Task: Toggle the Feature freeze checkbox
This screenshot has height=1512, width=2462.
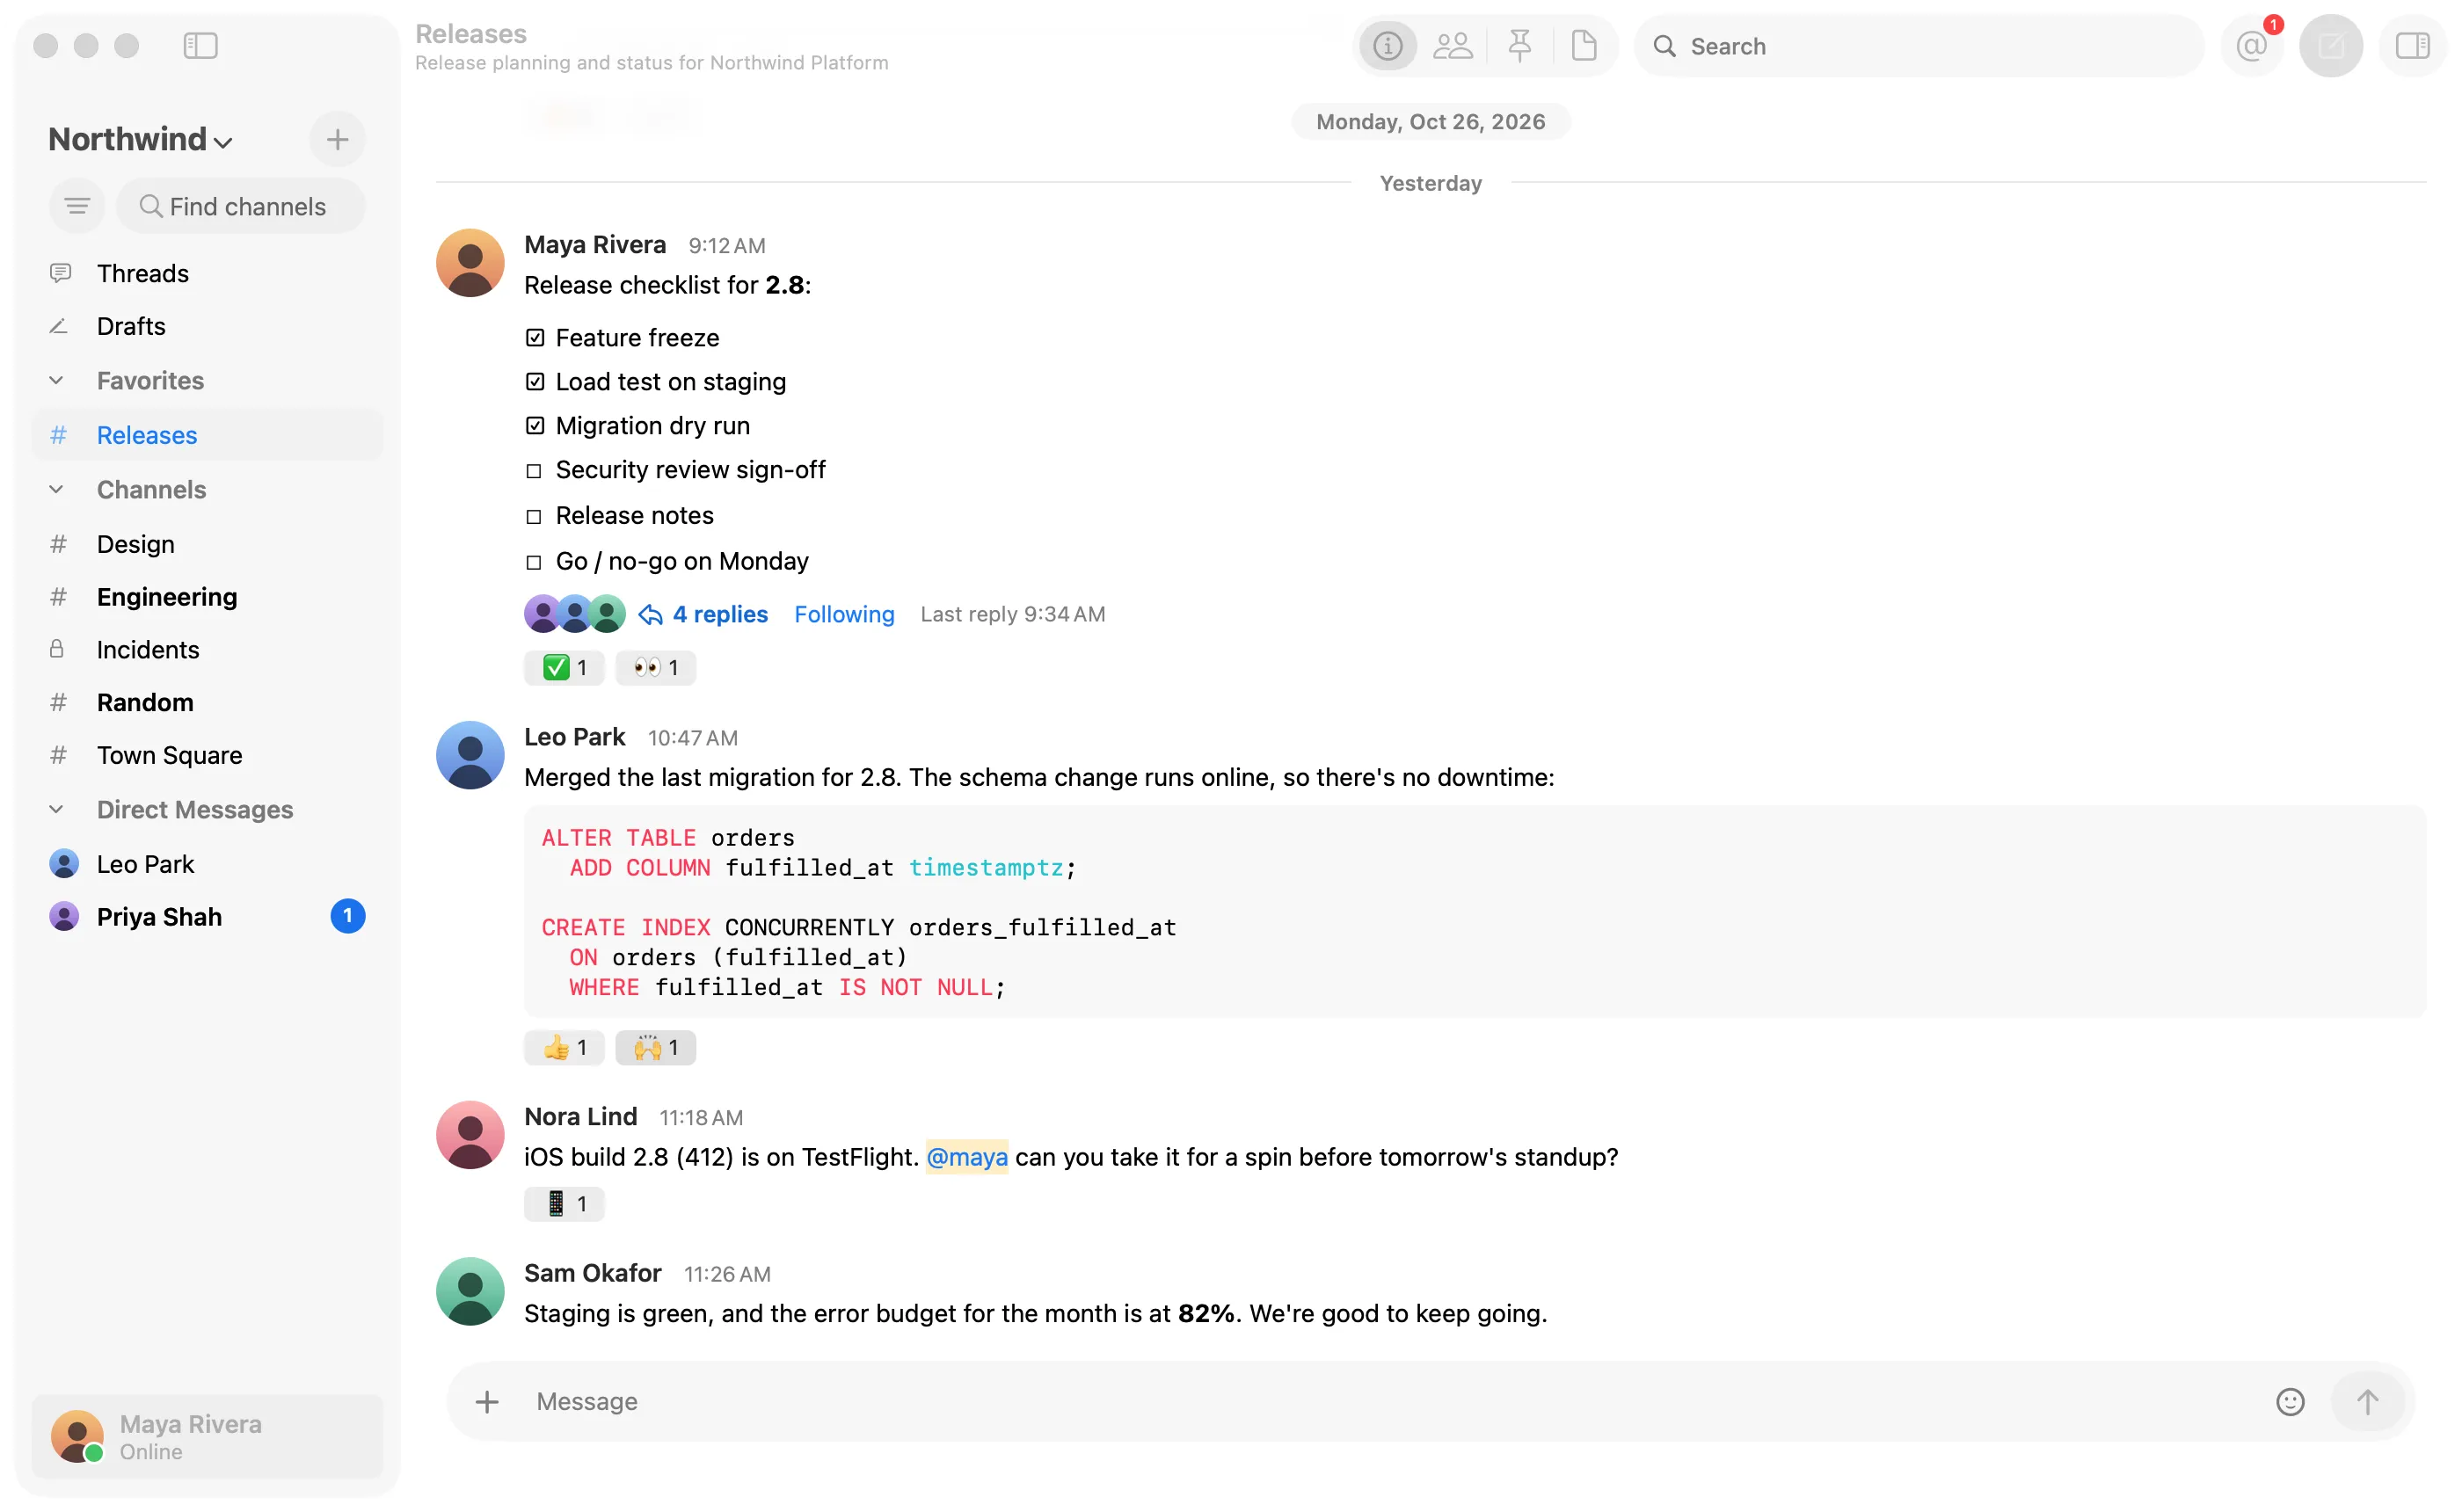Action: 535,338
